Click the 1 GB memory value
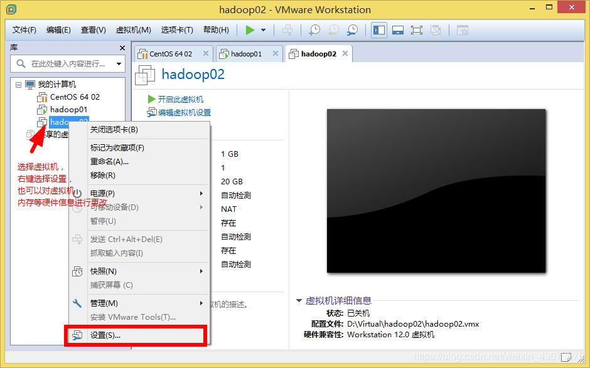590x368 pixels. 230,154
